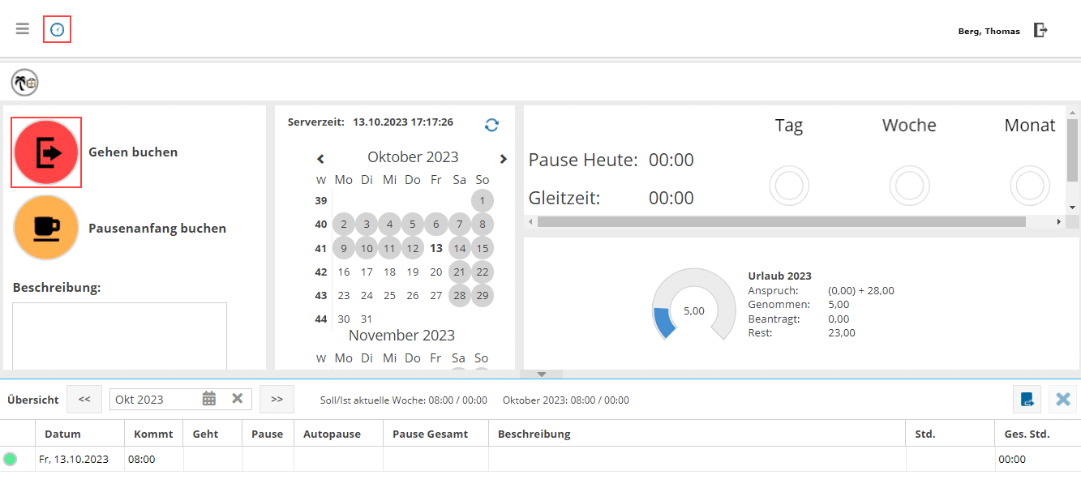Select October 13 in the calendar

click(436, 249)
